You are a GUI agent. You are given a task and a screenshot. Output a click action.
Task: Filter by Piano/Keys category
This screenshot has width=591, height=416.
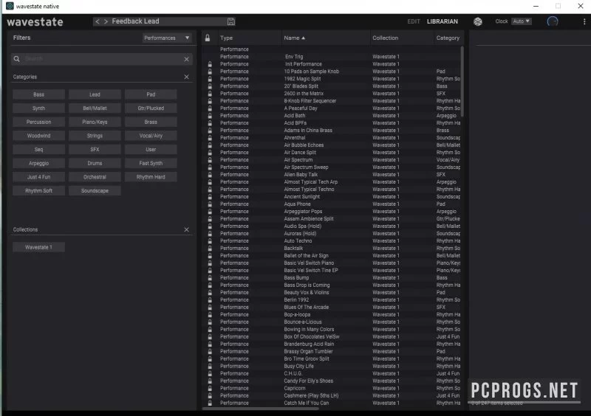pyautogui.click(x=95, y=122)
